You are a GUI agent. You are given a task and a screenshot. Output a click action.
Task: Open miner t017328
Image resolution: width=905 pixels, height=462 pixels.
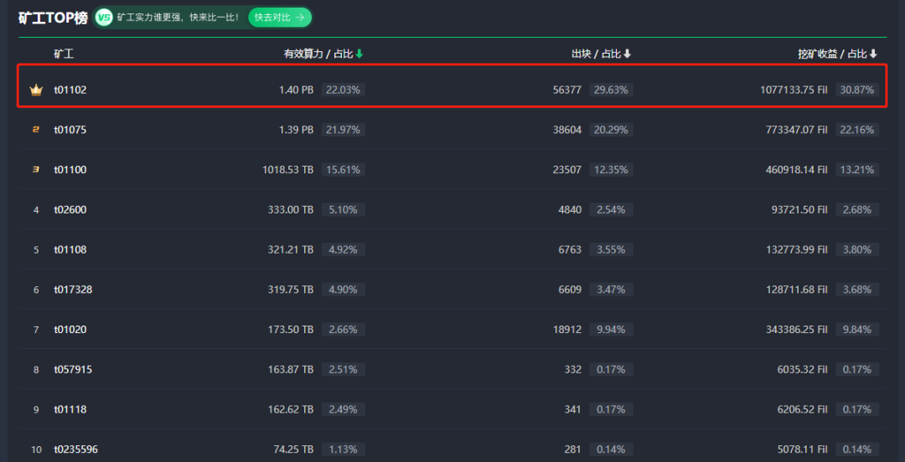[x=73, y=290]
